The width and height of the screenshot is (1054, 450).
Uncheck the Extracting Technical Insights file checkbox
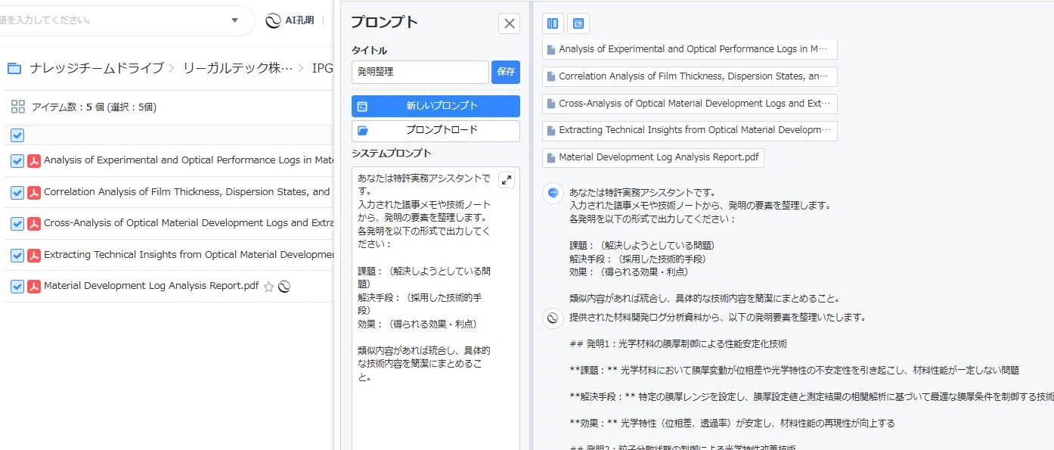pyautogui.click(x=17, y=256)
